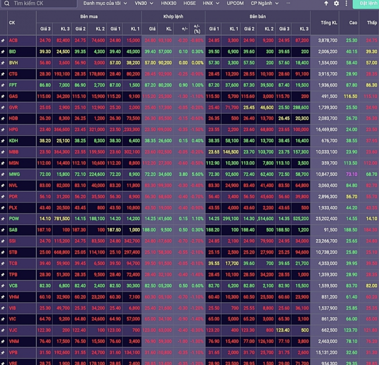379x365 pixels.
Task: Open the SSI stock symbol link
Action: [12, 241]
